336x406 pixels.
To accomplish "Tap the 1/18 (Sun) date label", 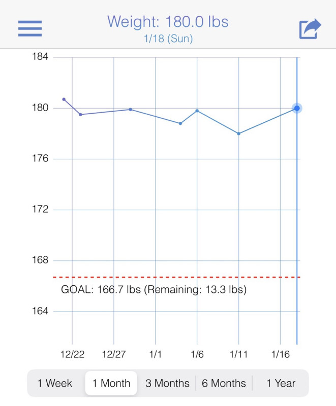I will coord(168,38).
